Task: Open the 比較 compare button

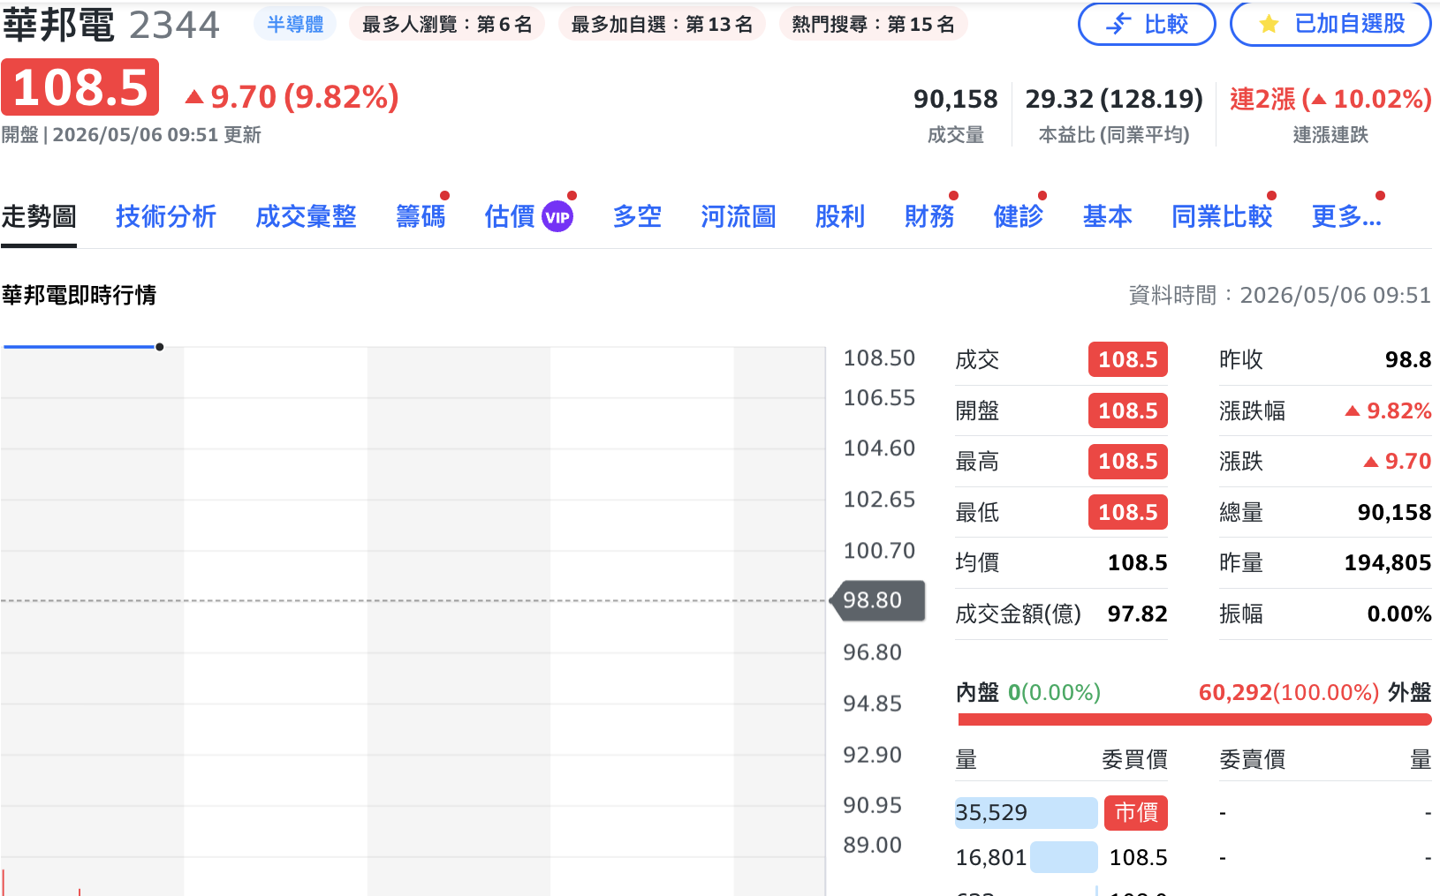Action: pos(1147,24)
